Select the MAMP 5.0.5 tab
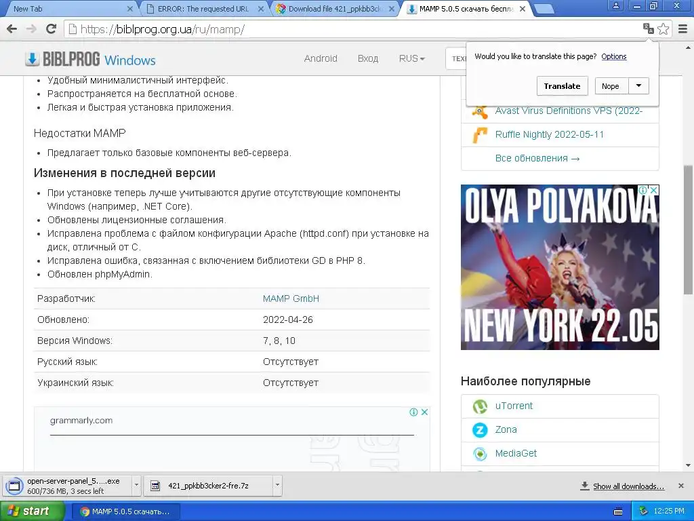Viewport: 694px width, 521px height. point(465,8)
